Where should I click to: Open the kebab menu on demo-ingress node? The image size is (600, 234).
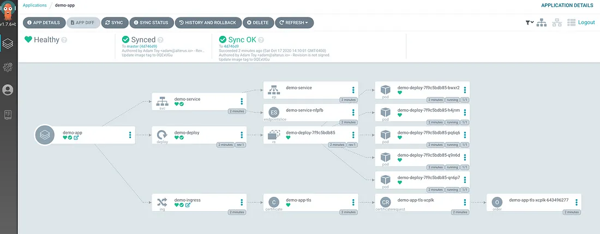[242, 202]
